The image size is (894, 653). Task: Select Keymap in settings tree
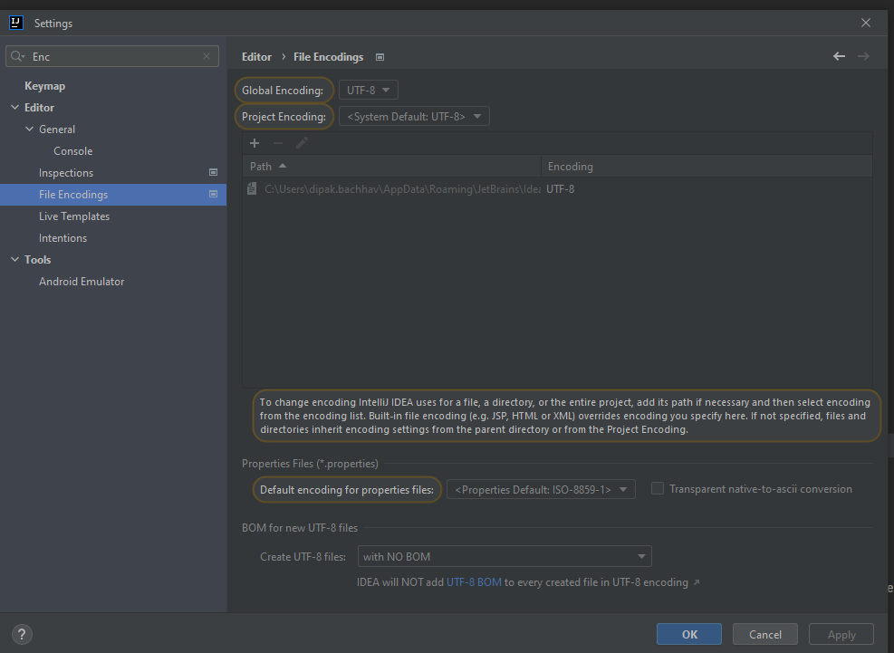[x=44, y=85]
